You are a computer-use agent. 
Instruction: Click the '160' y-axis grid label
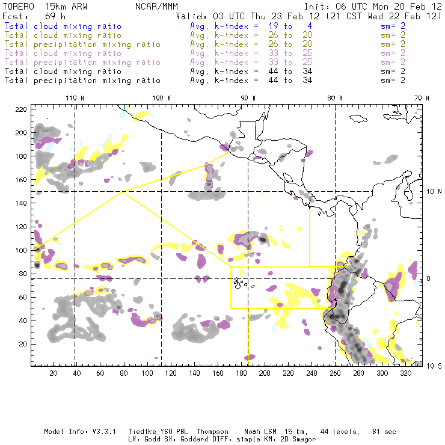pyautogui.click(x=21, y=180)
